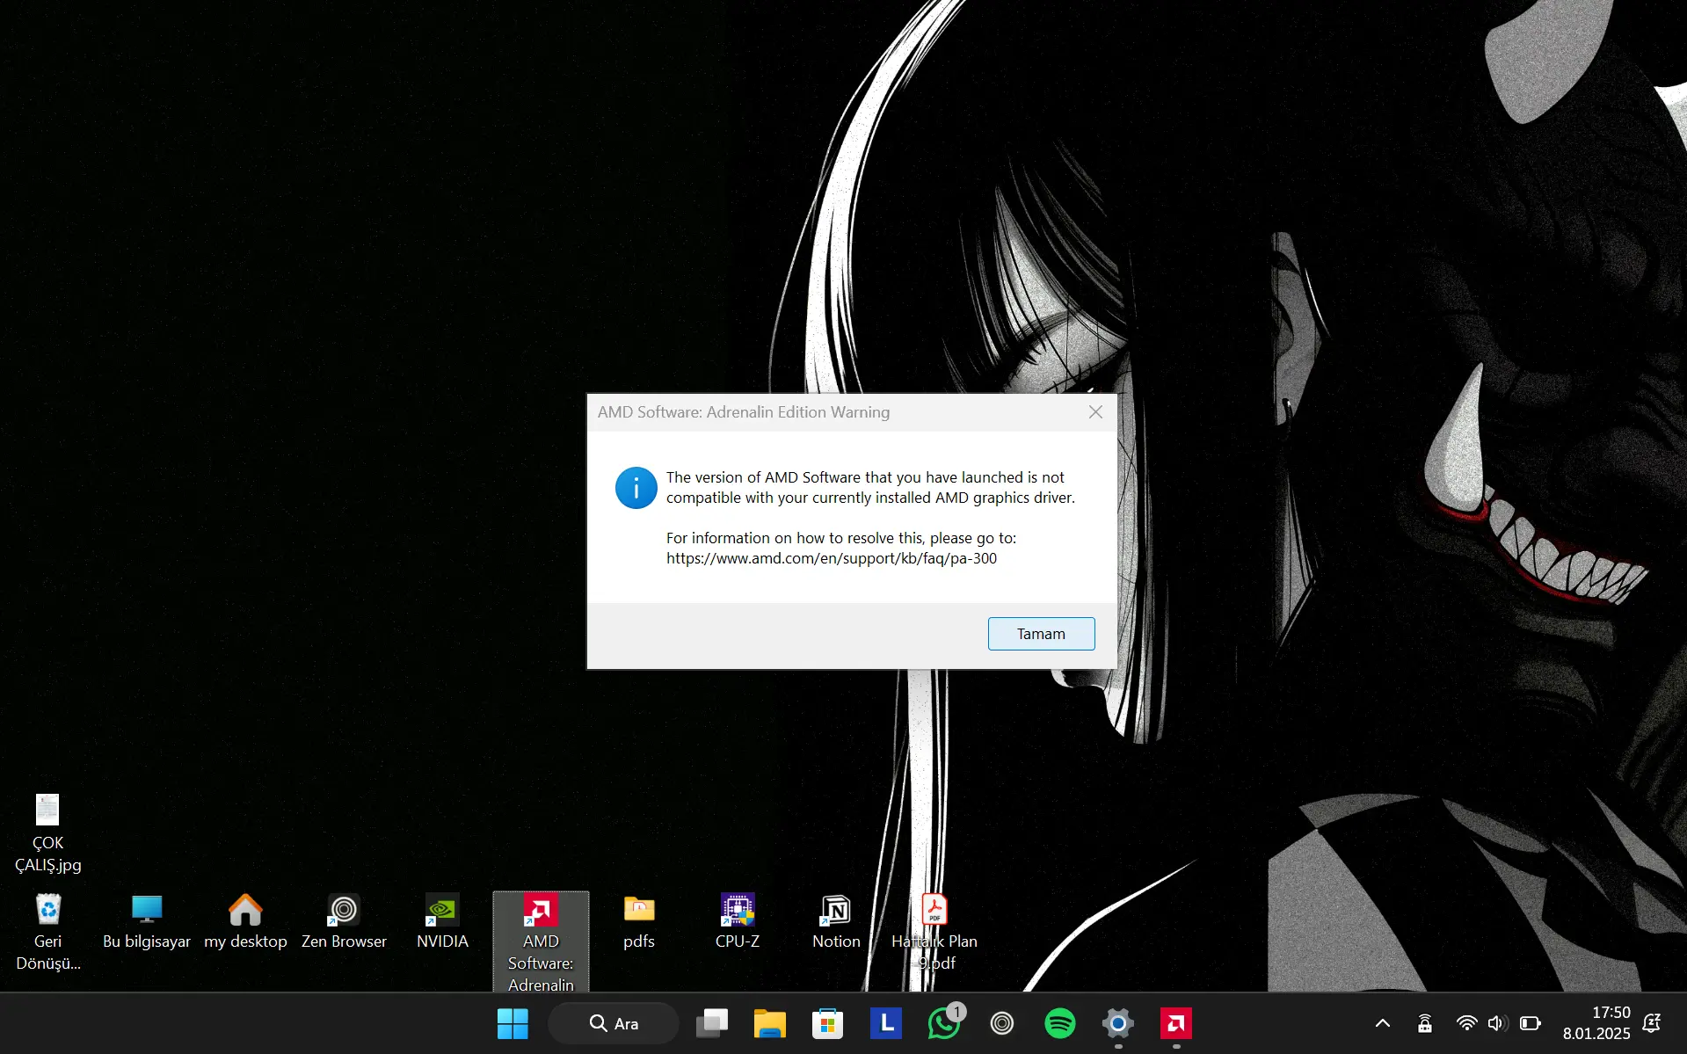
Task: Select the AMD Software: Adrenalin desktop shortcut
Action: [x=541, y=942]
